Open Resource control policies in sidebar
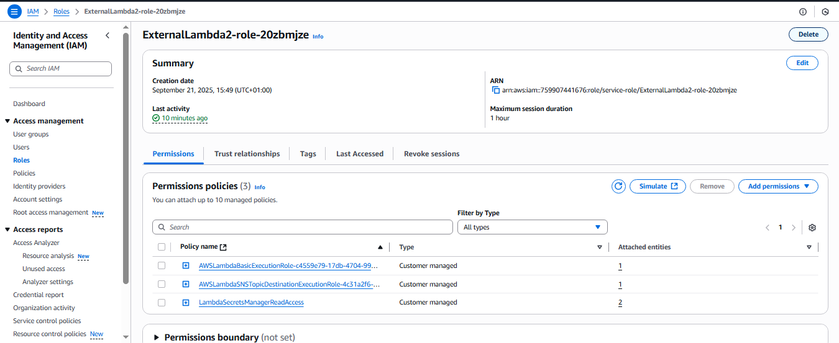 (50, 334)
